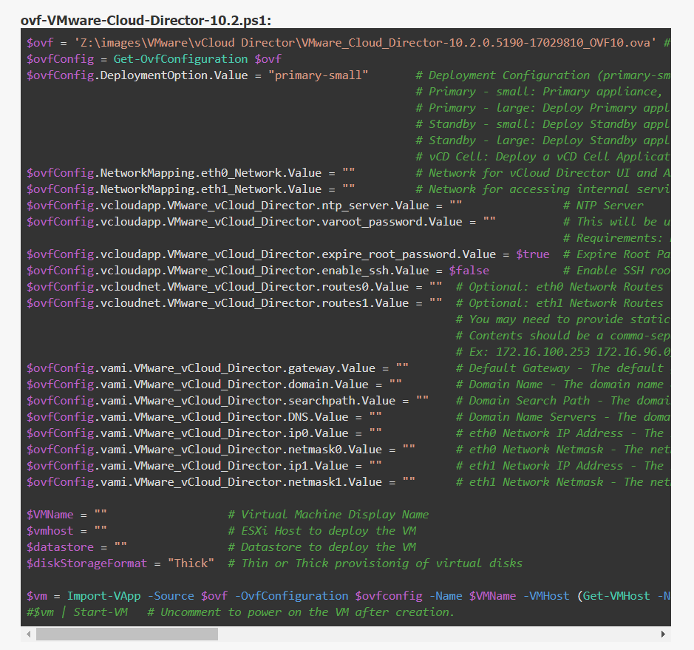Click the routes1.Value line

(x=234, y=303)
